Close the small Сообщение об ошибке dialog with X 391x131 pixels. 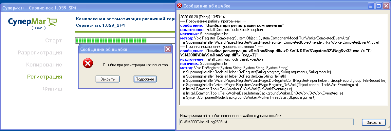[x=168, y=49]
